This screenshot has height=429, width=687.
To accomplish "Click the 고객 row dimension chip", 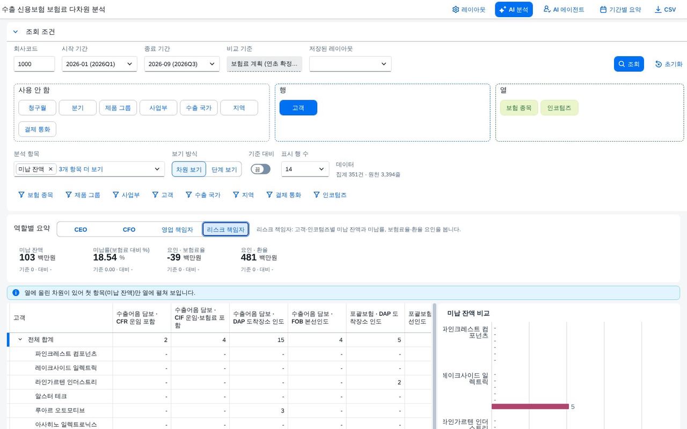I will (x=298, y=108).
